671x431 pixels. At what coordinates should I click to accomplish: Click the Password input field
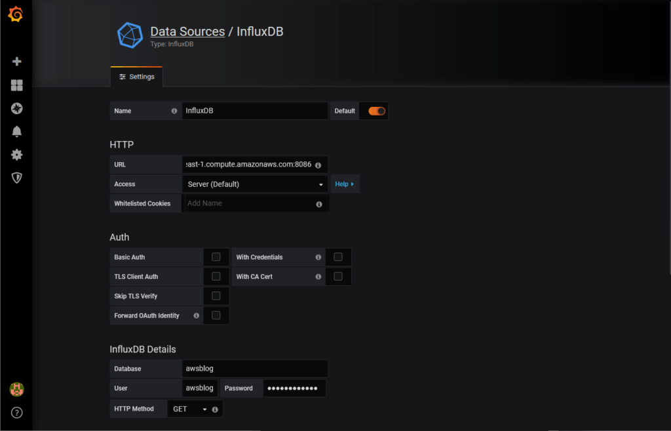[294, 388]
